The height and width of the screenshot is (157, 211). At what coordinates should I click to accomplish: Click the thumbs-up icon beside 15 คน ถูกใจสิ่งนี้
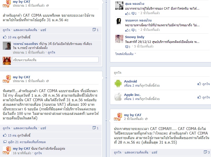coord(5,135)
